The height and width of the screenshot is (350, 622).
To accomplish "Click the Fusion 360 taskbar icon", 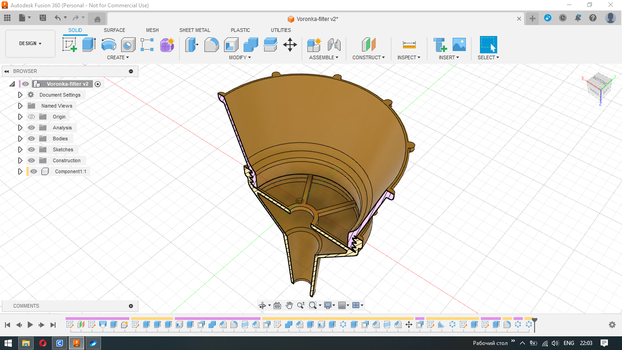I will 76,343.
